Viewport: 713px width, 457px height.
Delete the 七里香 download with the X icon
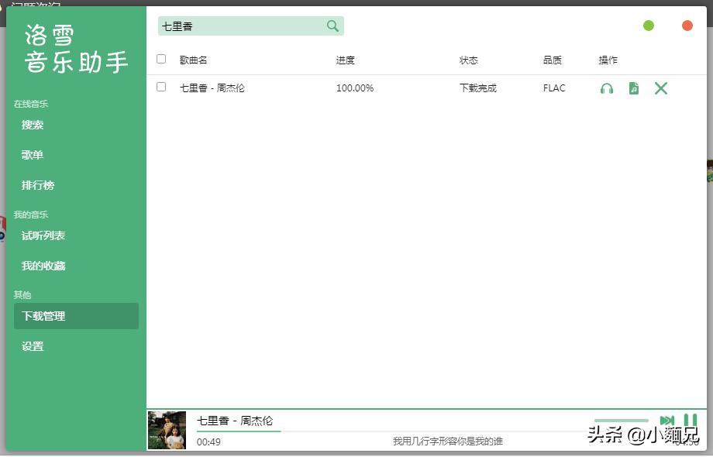[660, 88]
